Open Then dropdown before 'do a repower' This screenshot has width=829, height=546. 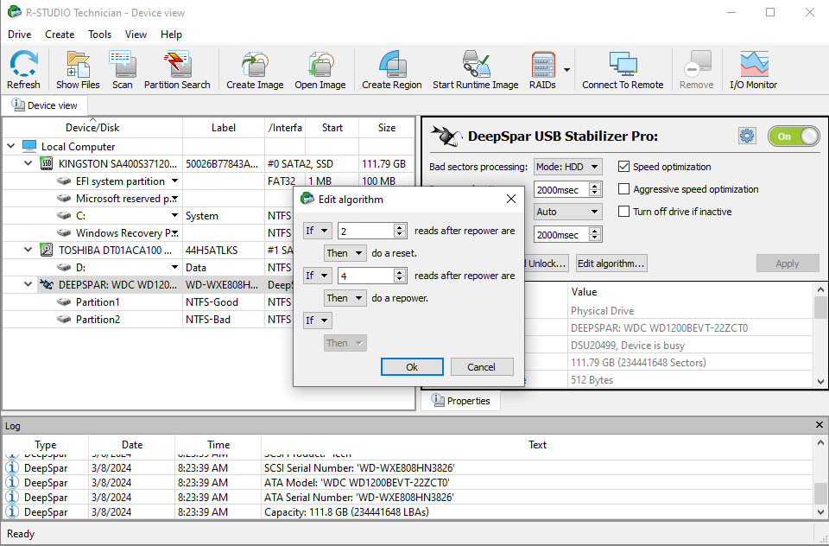tap(345, 298)
